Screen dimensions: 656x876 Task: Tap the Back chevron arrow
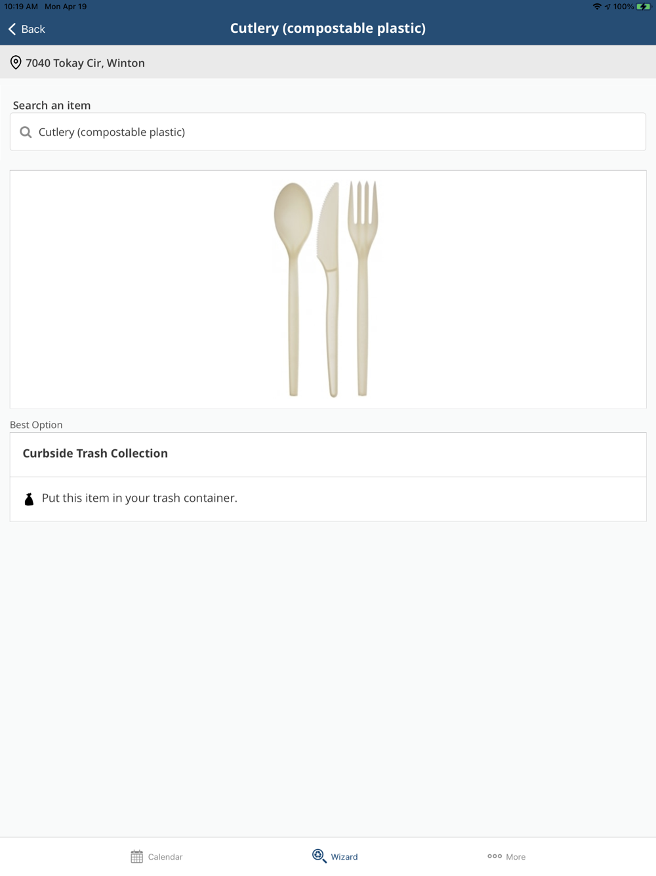point(12,29)
